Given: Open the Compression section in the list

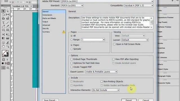Looking at the screenshot, I should (x=47, y=15).
